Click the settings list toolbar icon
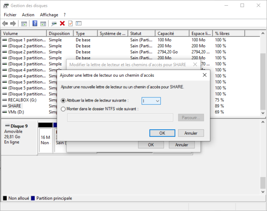This screenshot has width=267, height=211. click(x=78, y=24)
